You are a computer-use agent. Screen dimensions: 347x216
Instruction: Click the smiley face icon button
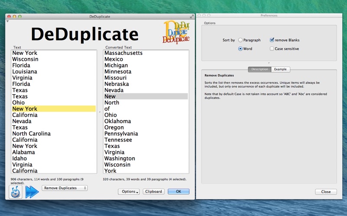[x=16, y=192]
